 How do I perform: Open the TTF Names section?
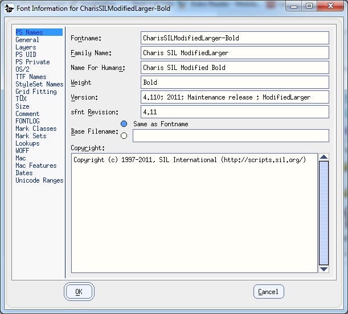(x=31, y=77)
